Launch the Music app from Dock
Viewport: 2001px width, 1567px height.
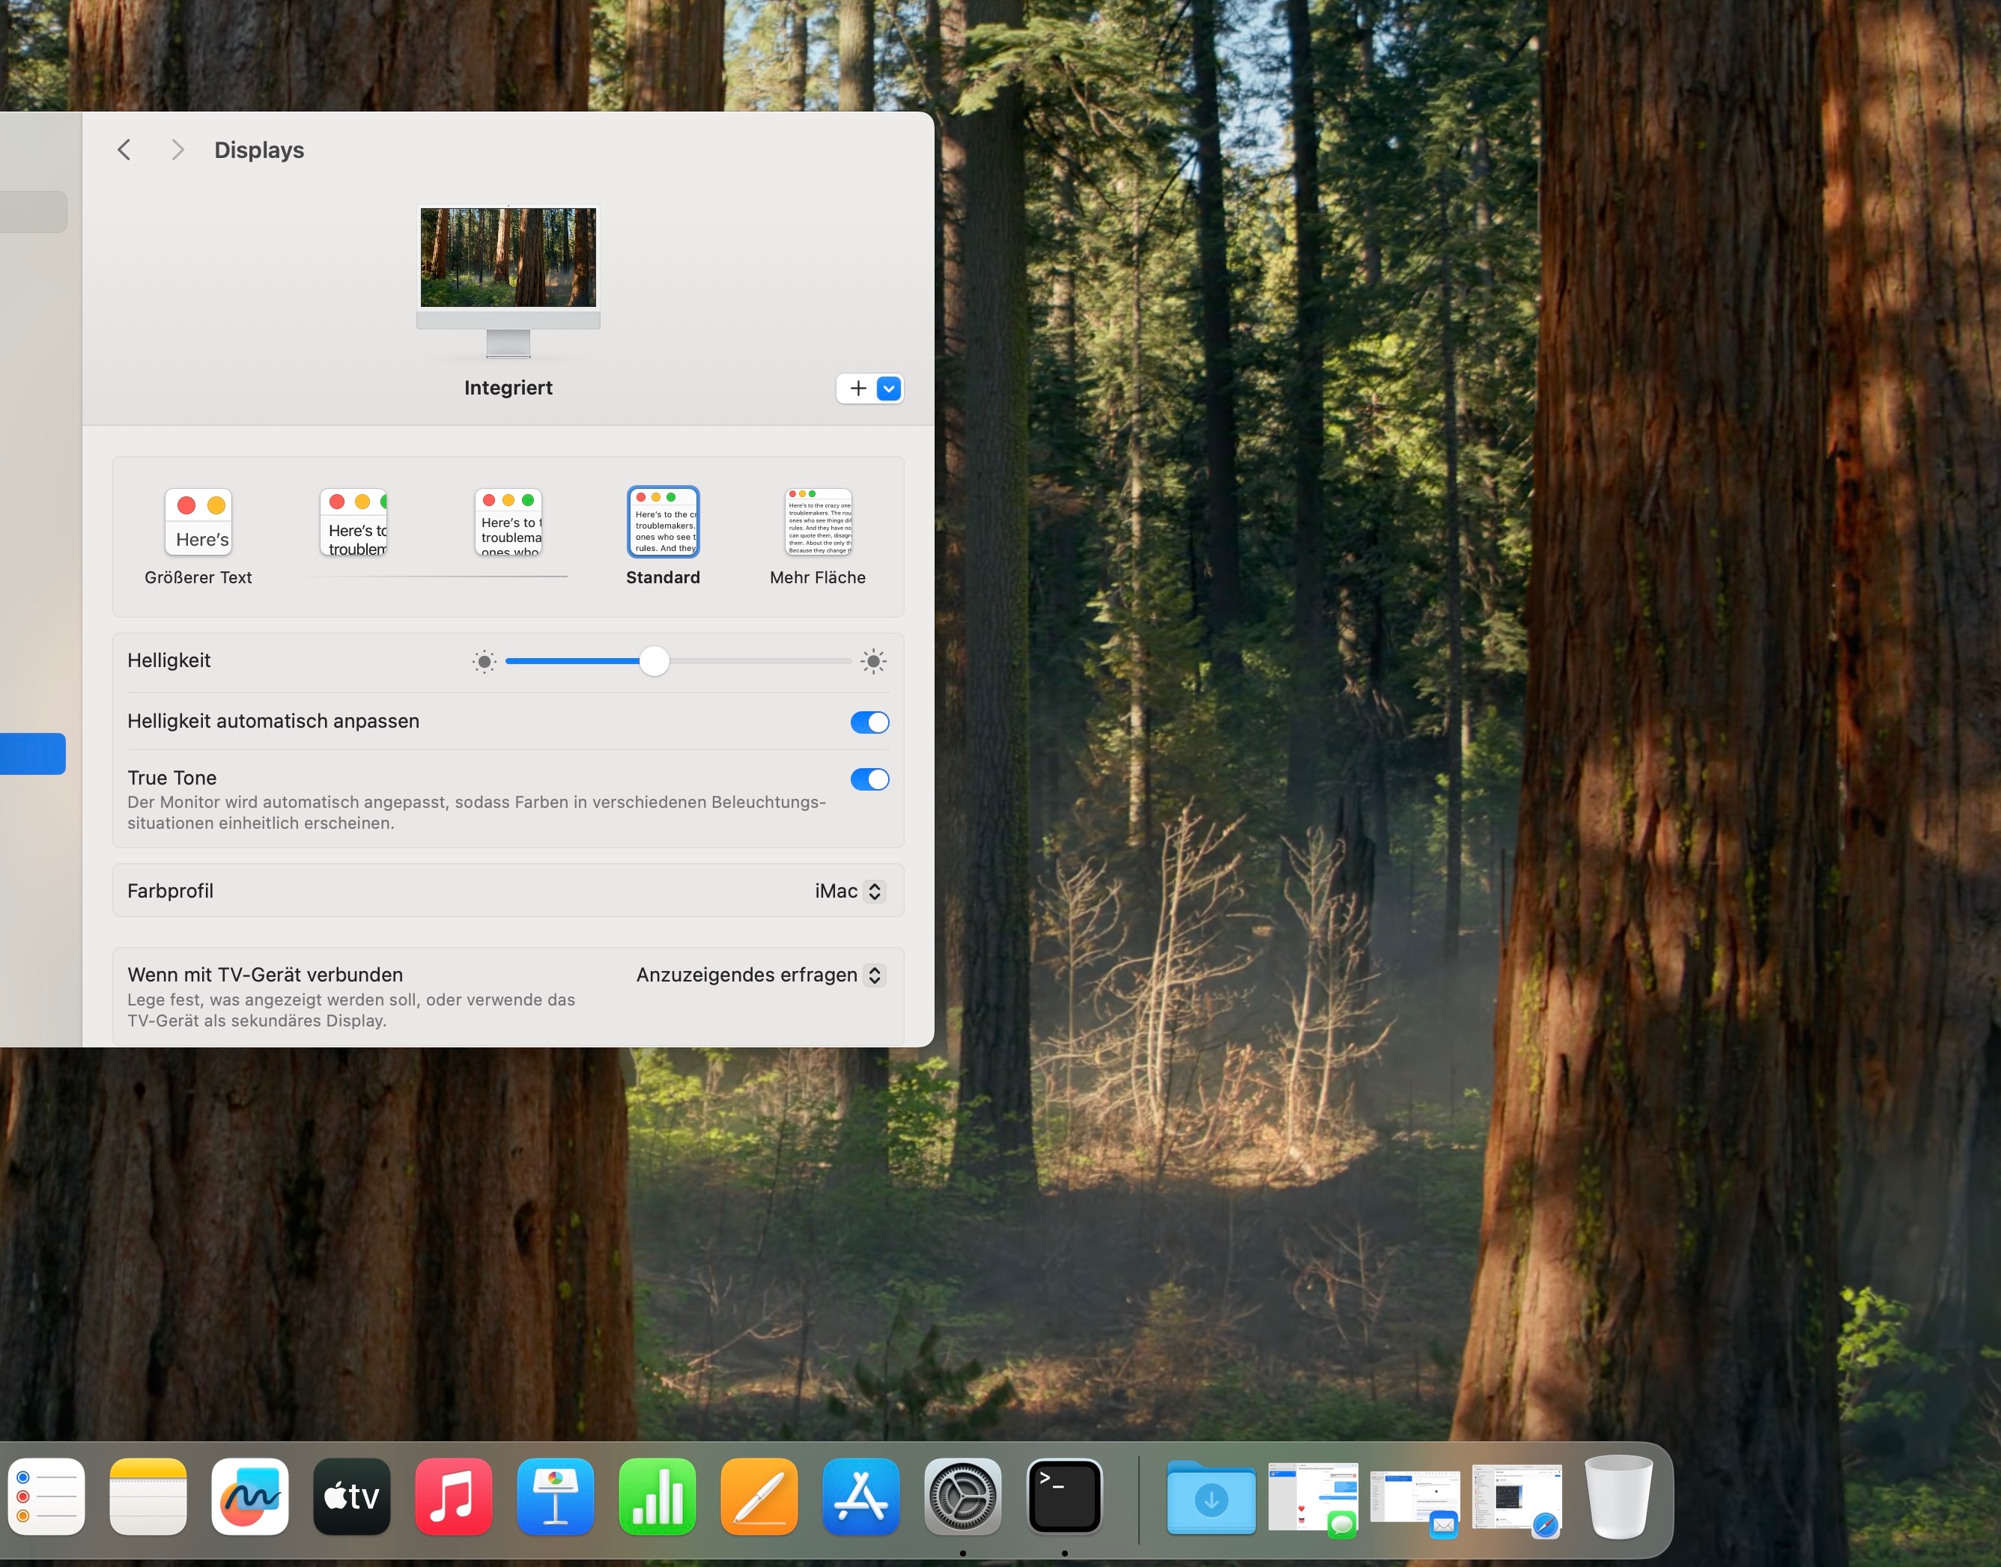pyautogui.click(x=453, y=1497)
